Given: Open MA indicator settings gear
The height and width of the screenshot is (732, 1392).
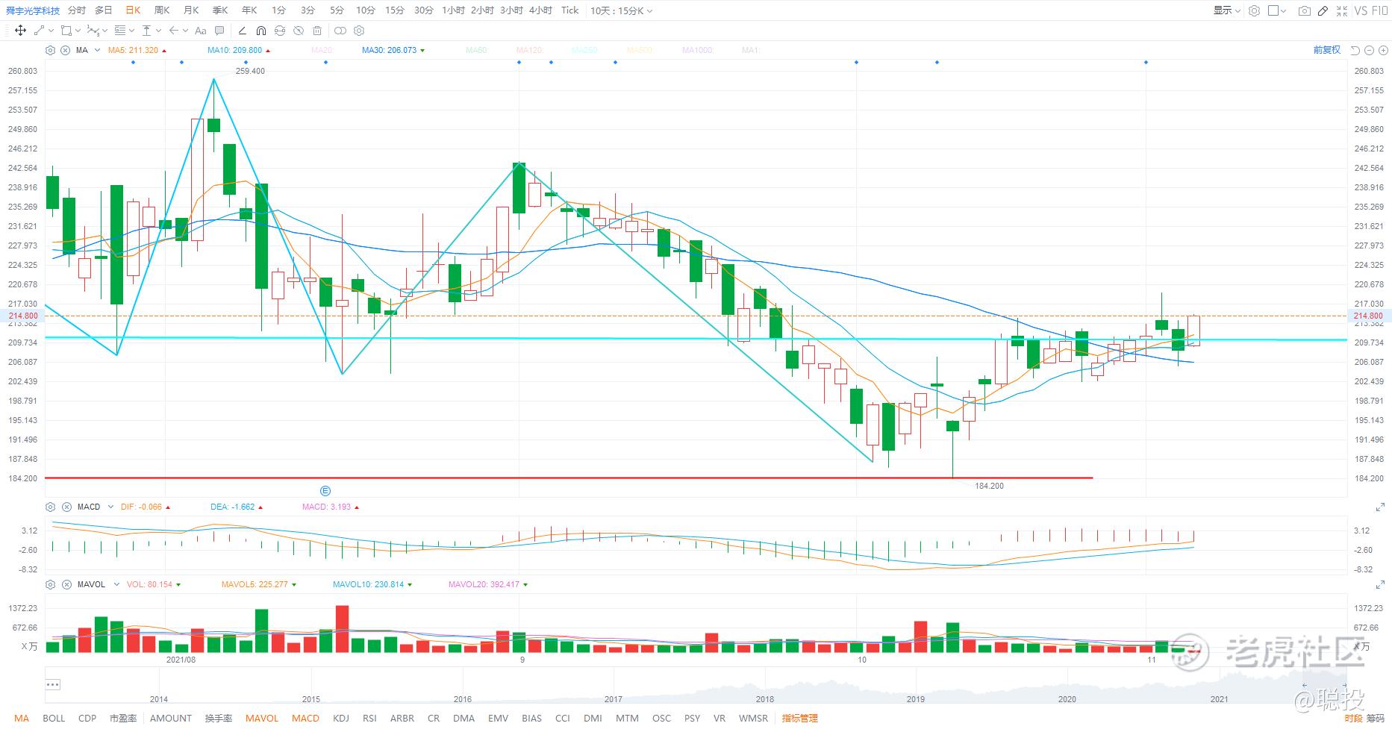Looking at the screenshot, I should point(50,50).
